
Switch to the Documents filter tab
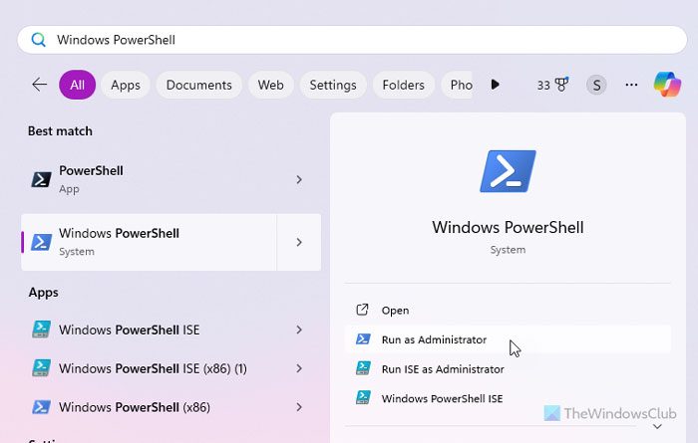(199, 85)
